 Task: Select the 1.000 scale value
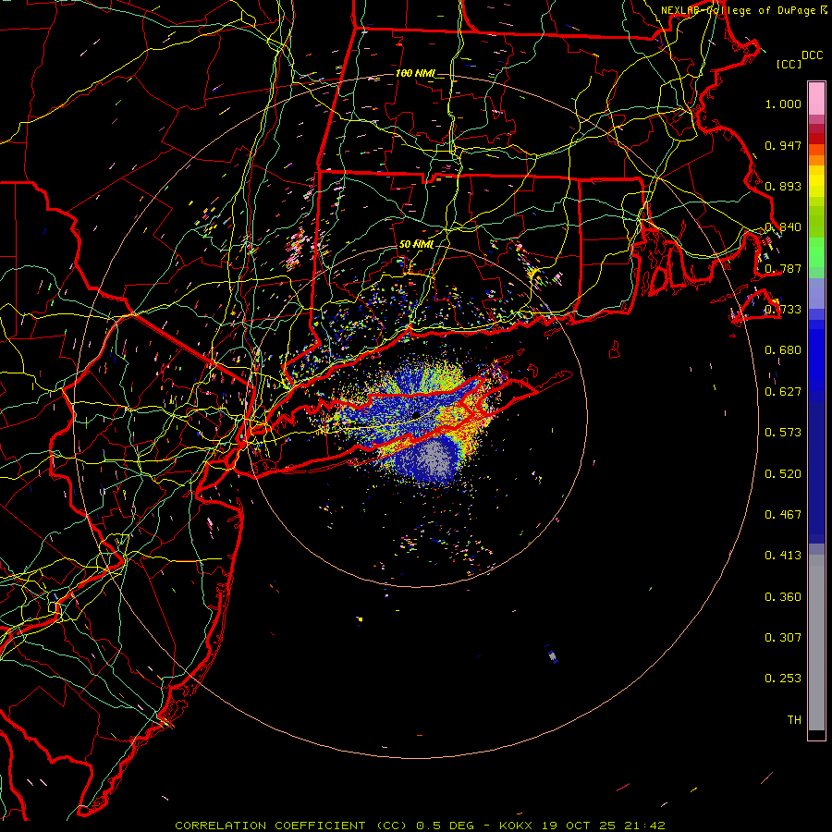(783, 104)
